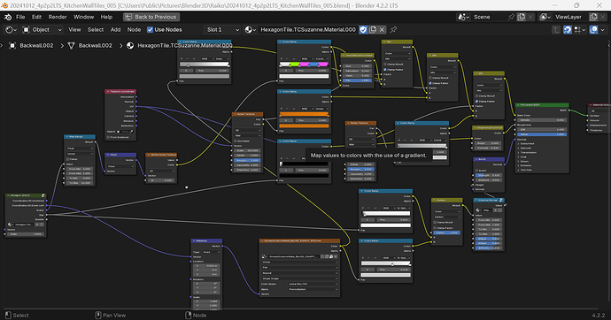Screen dimensions: 611x320
Task: Open the Edit menu
Action: click(36, 17)
